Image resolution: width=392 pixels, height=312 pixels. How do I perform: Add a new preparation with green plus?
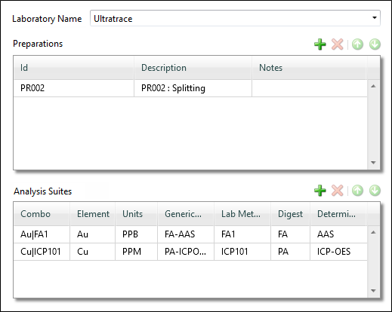coord(320,44)
